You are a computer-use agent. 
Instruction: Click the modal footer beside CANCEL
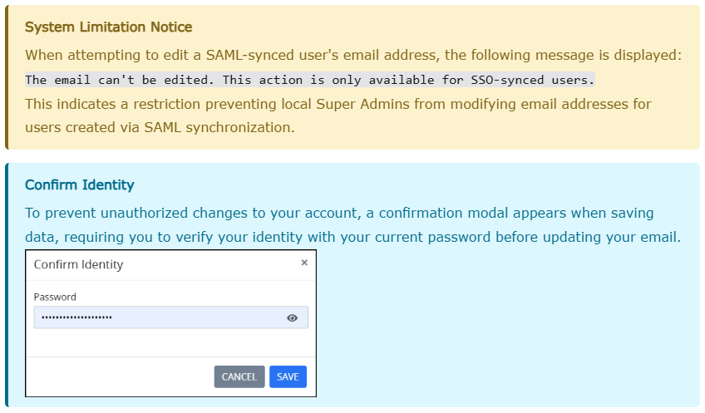tap(120, 376)
